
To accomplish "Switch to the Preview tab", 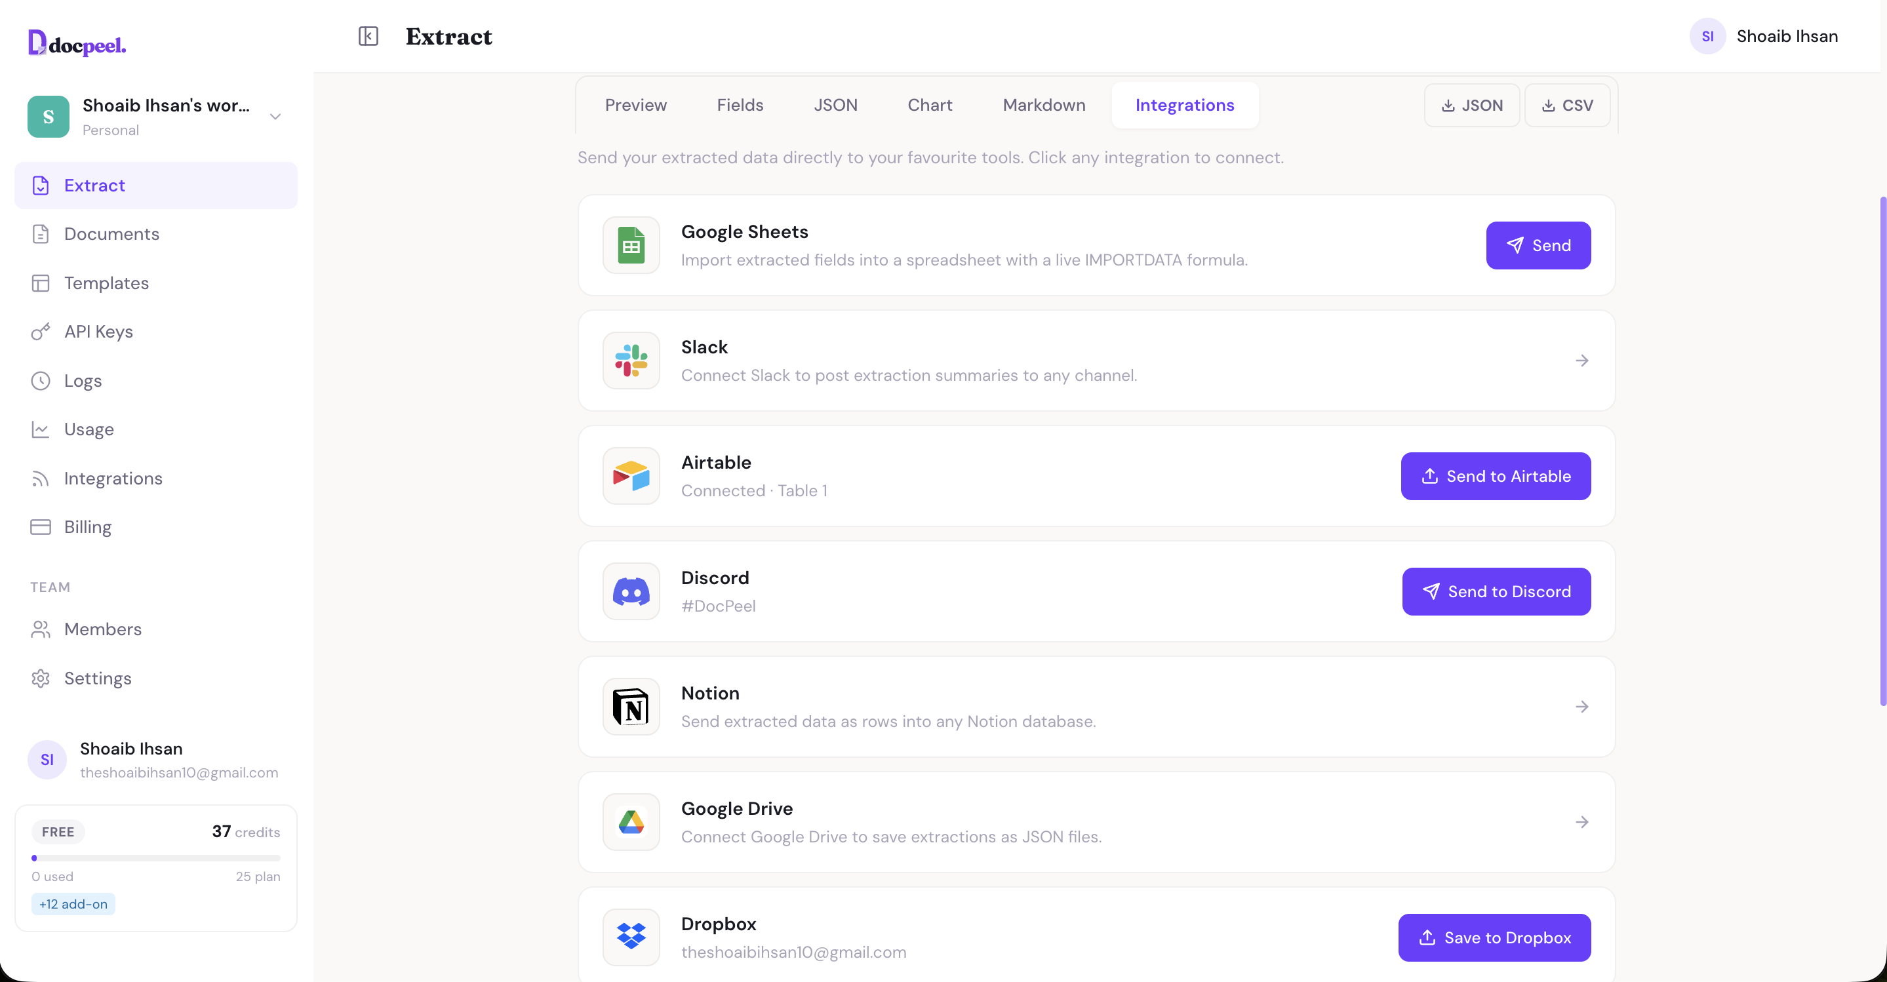I will [636, 105].
